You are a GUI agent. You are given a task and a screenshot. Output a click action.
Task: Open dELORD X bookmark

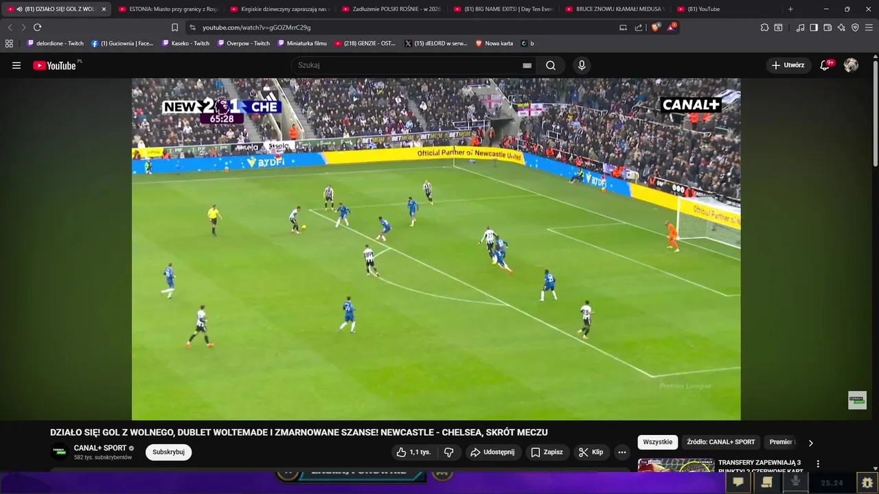pos(436,43)
